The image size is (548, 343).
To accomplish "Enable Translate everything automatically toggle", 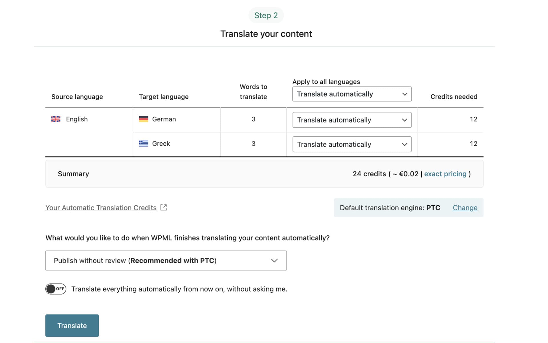I will click(56, 289).
